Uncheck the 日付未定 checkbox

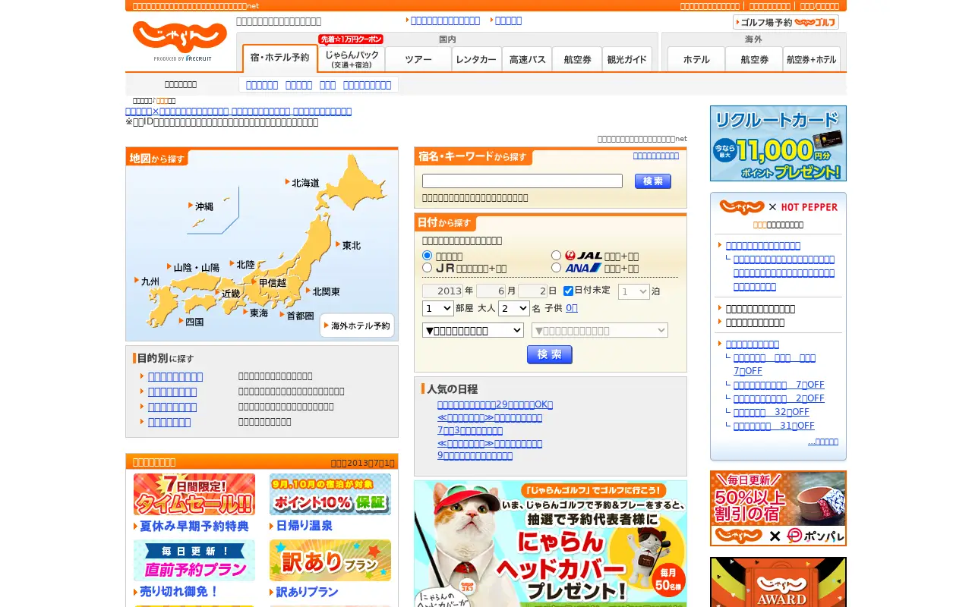[568, 291]
